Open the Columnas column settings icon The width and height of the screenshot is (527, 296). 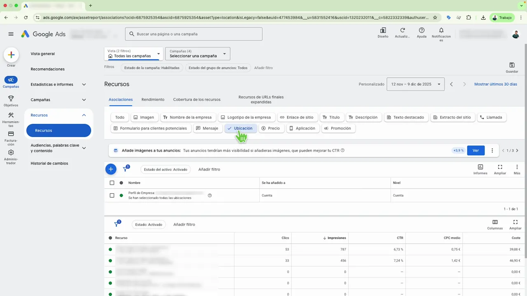tap(495, 222)
